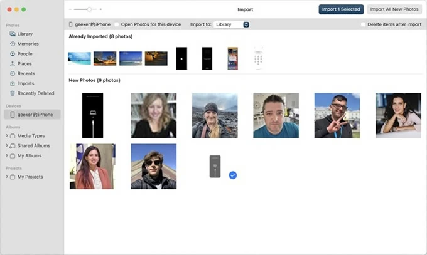
Task: Expand My Projects in the sidebar
Action: 7,177
